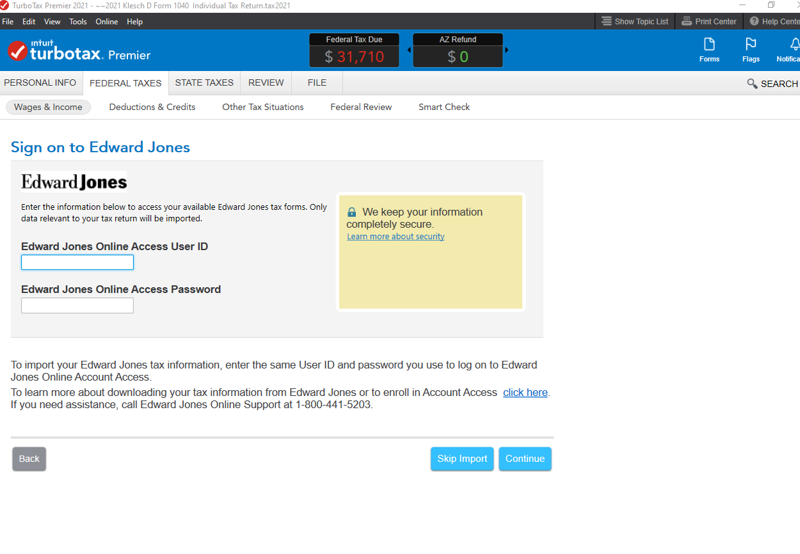Open the Print Center printer icon
Viewport: 800px width, 554px height.
tap(686, 21)
